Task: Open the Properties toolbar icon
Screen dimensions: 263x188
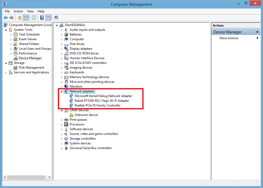Action: 34,18
